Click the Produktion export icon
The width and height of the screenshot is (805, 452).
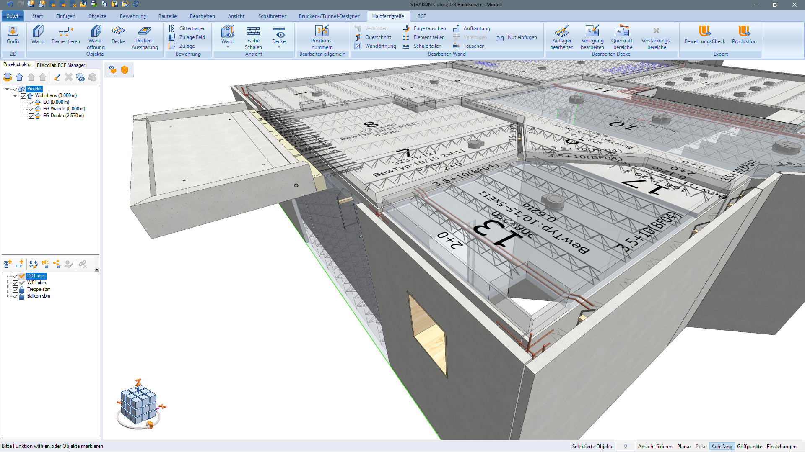744,34
